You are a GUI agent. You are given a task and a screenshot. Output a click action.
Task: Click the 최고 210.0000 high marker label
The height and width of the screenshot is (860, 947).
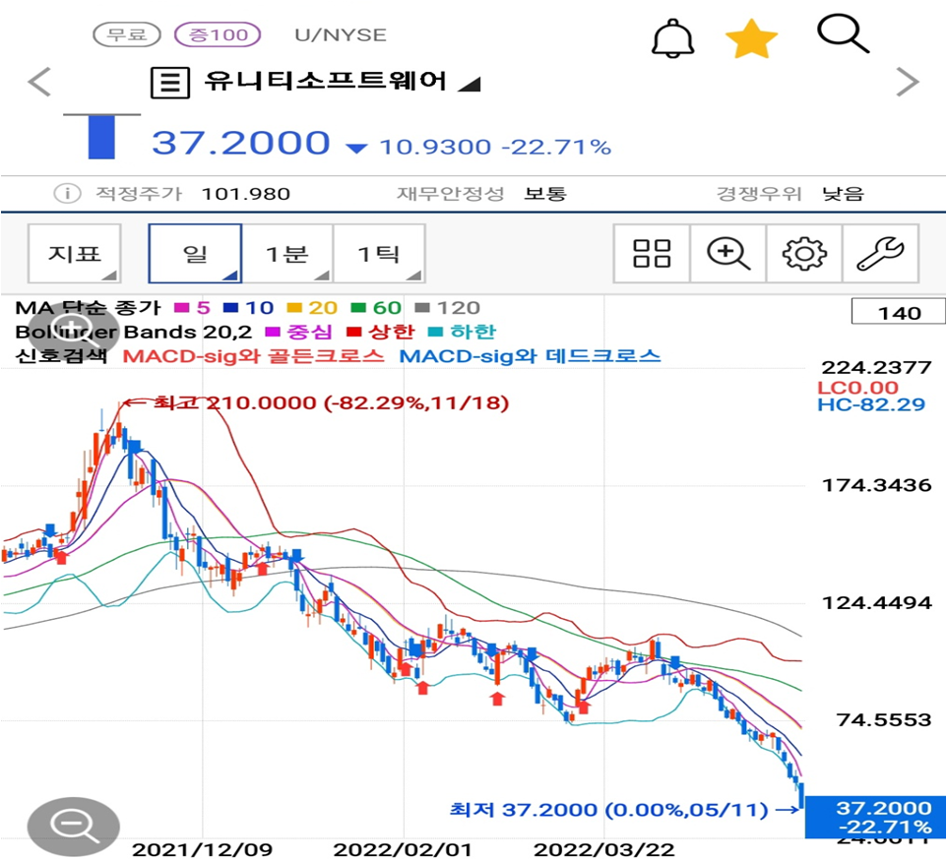[x=331, y=402]
